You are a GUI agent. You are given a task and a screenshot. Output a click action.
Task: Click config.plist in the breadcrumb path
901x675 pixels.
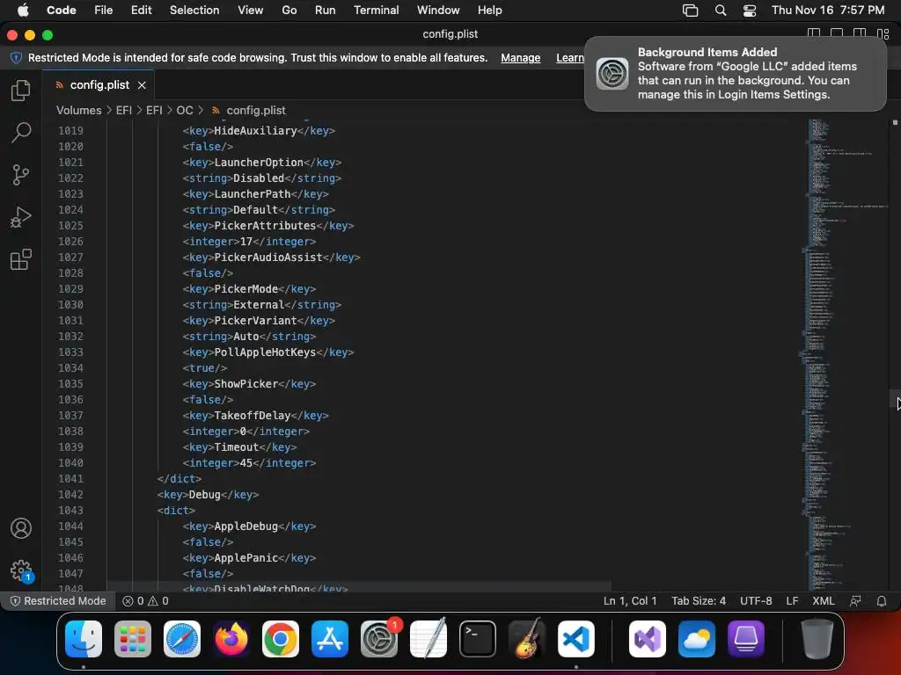click(x=256, y=110)
